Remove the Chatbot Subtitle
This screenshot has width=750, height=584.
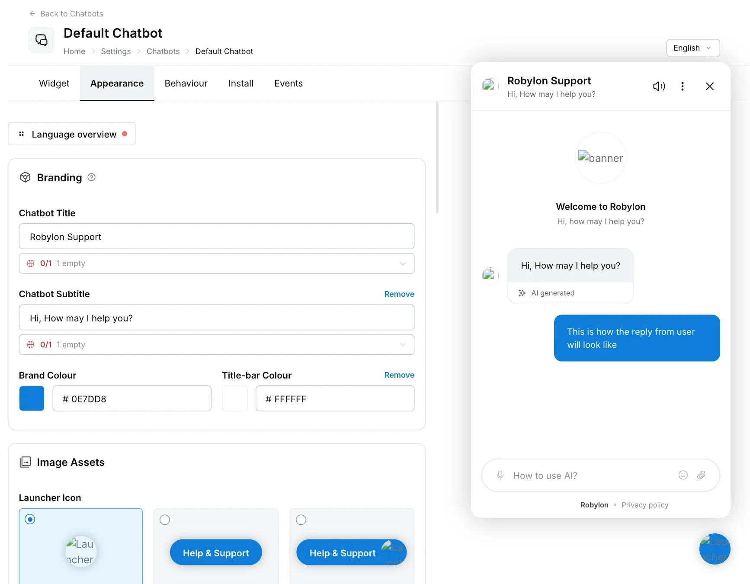[x=399, y=294]
